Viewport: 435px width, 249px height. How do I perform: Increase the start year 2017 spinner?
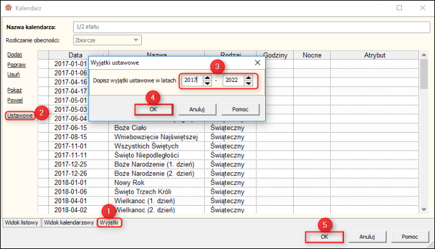tap(207, 78)
